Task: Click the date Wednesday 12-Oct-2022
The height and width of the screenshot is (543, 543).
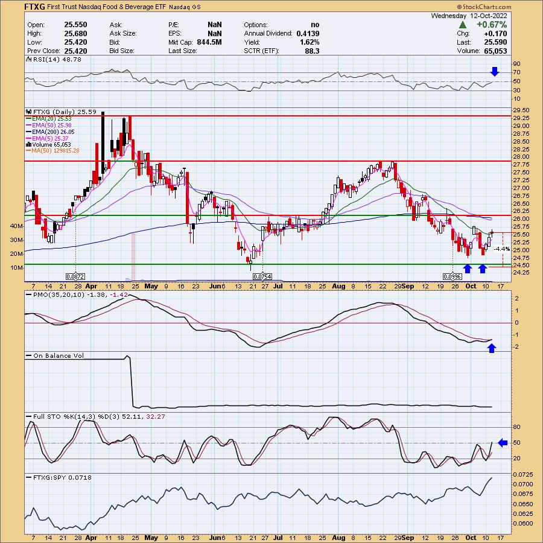Action: tap(469, 16)
